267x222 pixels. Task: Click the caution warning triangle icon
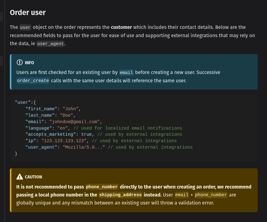(x=20, y=177)
